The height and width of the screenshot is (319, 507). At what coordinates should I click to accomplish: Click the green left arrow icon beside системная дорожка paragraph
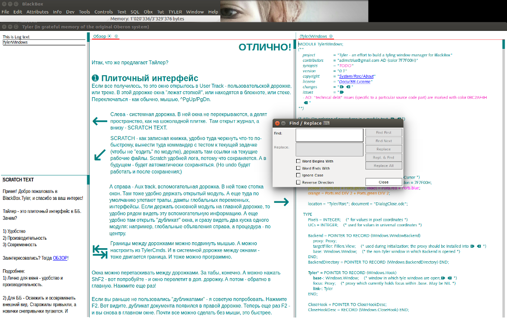99,121
